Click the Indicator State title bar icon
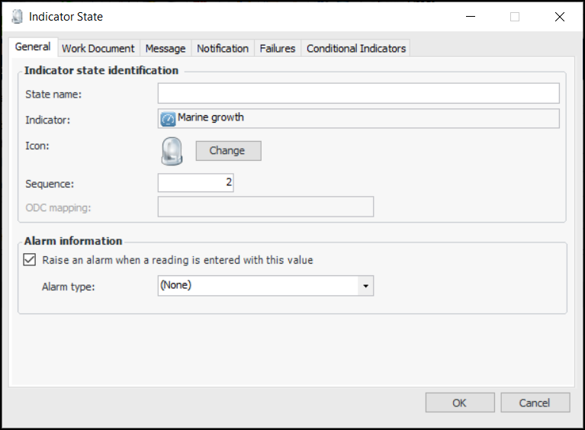Image resolution: width=585 pixels, height=430 pixels. point(17,17)
